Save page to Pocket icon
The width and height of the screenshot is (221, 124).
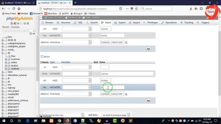(132, 9)
